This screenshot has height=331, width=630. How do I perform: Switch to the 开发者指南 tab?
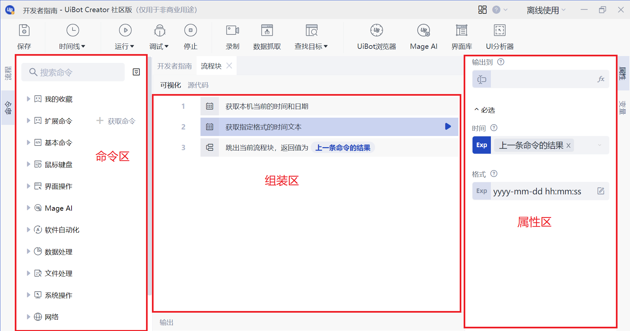pos(174,66)
